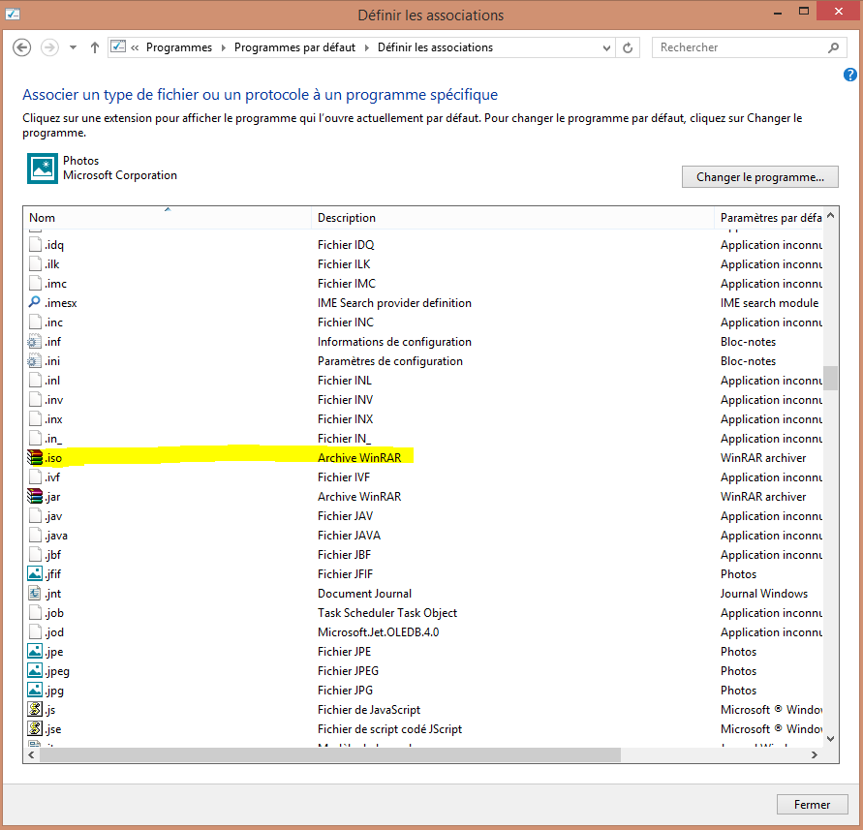This screenshot has width=863, height=830.
Task: Click the Journal icon beside .jnt
Action: (x=36, y=594)
